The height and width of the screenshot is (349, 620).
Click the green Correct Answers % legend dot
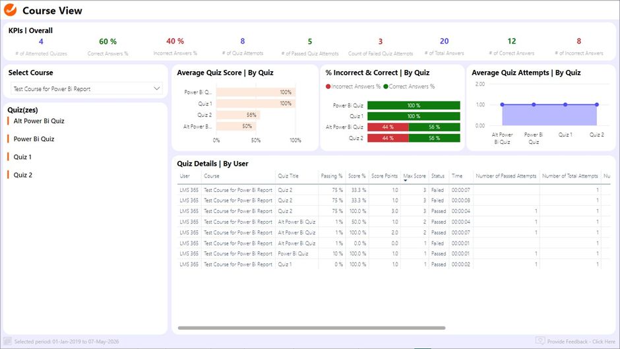pos(386,86)
